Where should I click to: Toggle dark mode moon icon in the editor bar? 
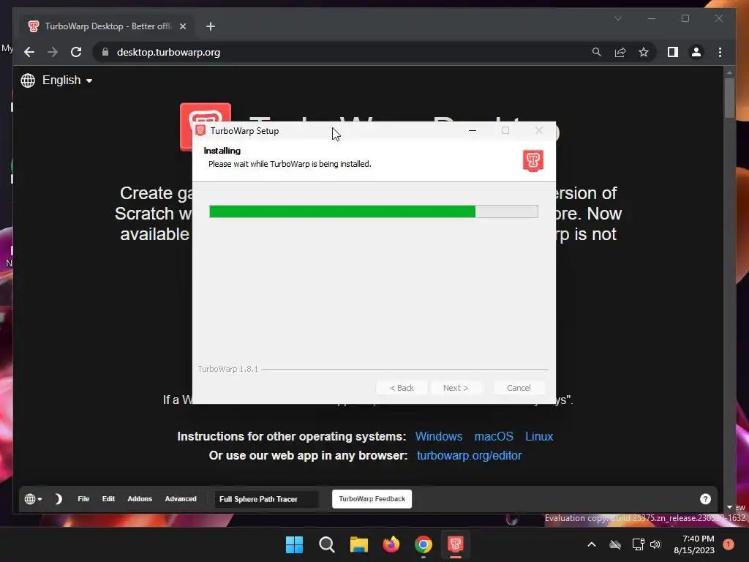[x=59, y=499]
